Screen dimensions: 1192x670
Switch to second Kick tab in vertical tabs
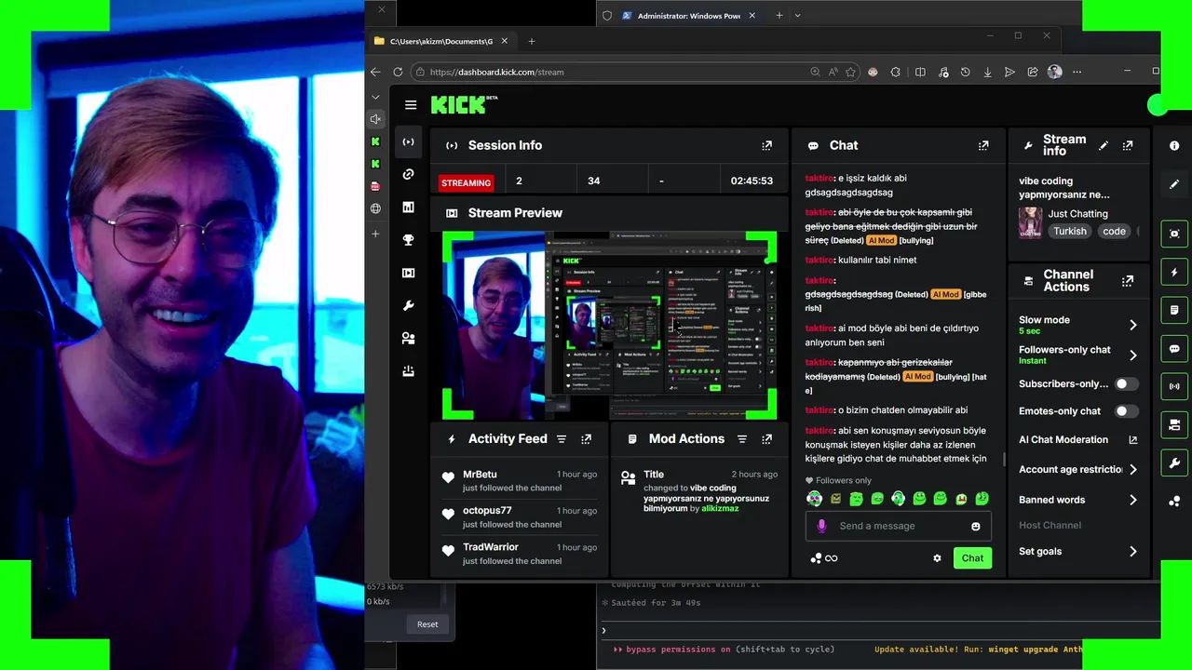(x=375, y=164)
